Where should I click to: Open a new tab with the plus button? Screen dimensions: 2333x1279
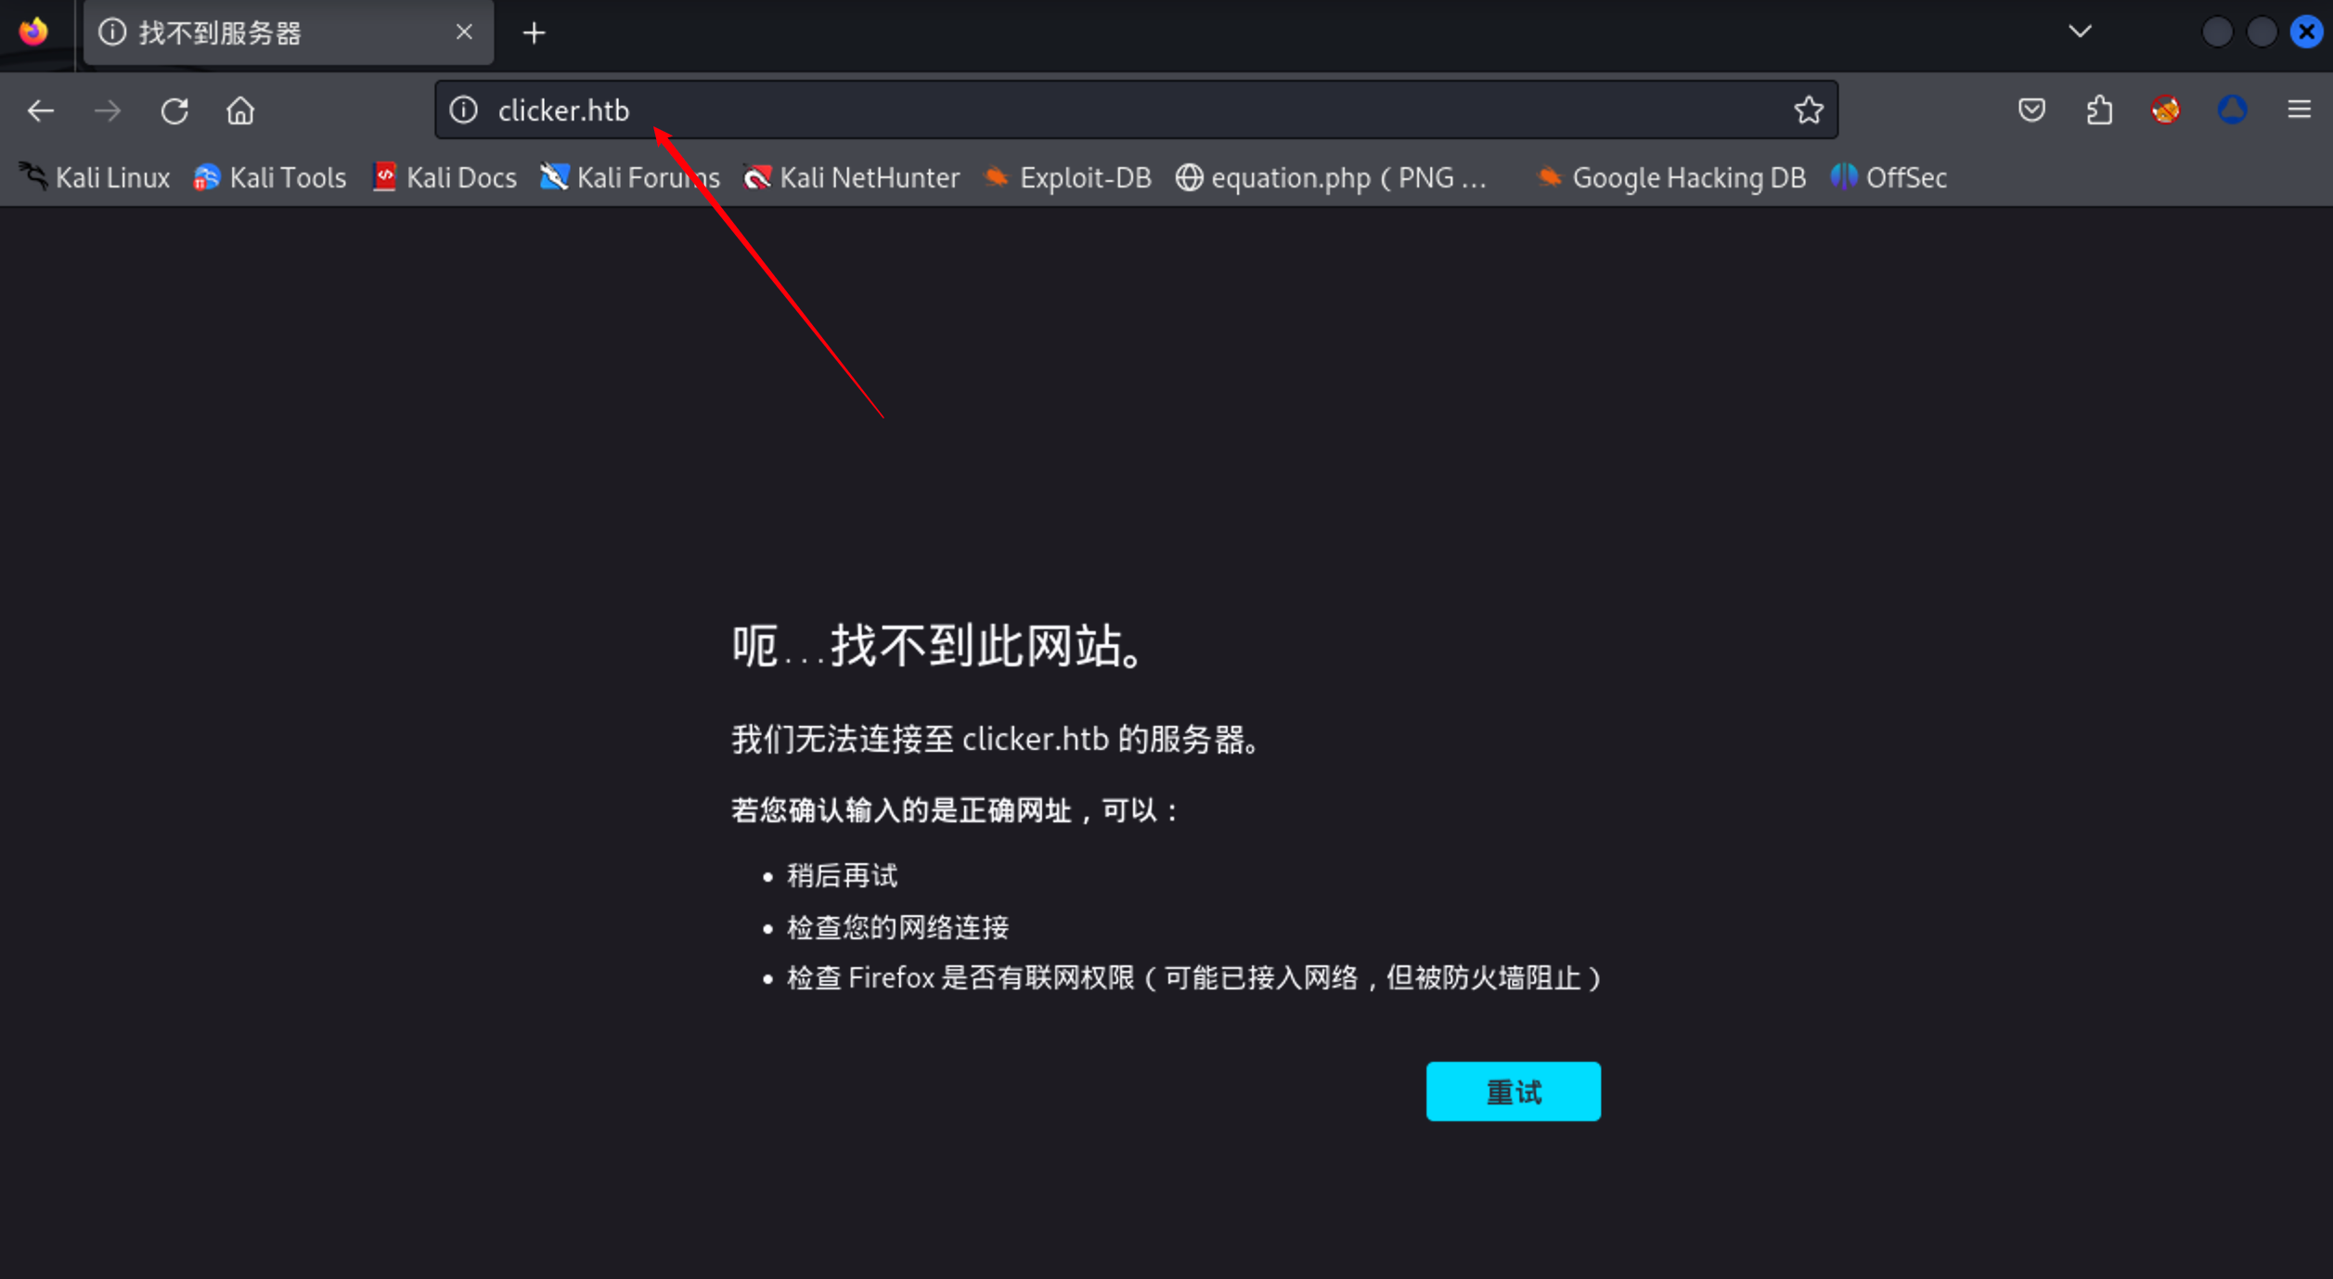point(534,33)
